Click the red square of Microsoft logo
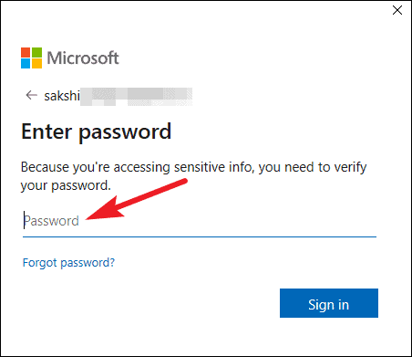 26,52
